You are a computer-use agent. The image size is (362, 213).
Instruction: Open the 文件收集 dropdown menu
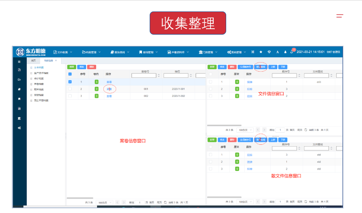(64, 52)
